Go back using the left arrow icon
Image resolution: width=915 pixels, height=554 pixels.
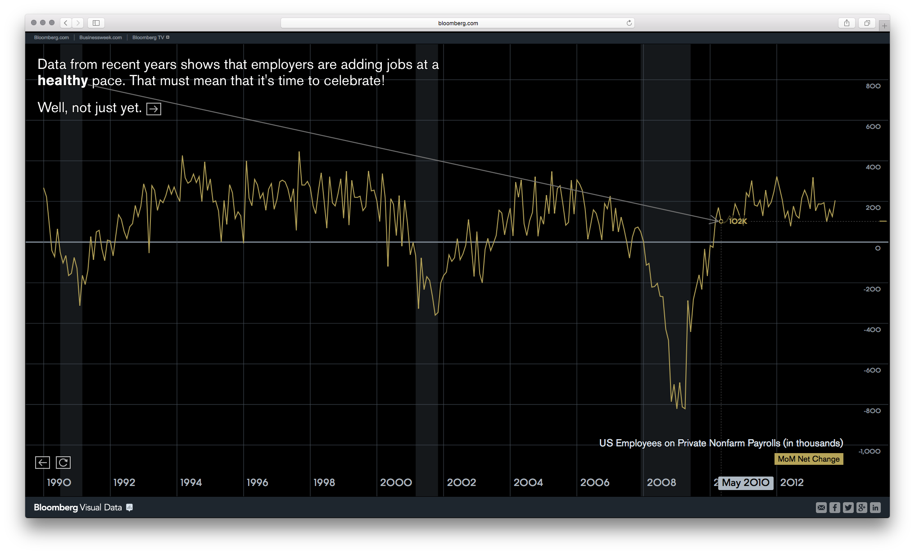42,462
